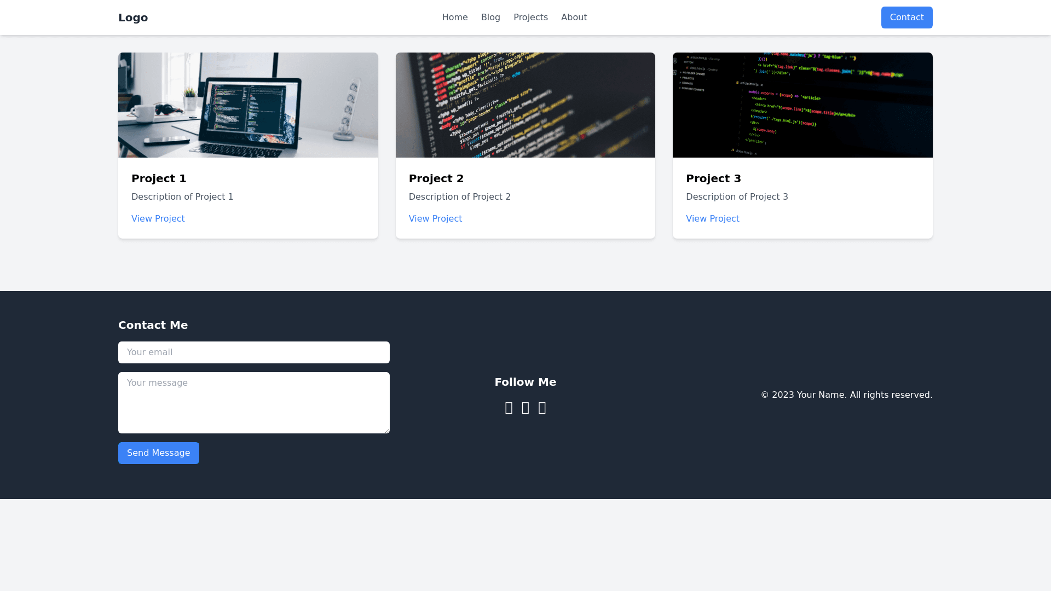Click the Logo text in the header
This screenshot has height=591, width=1051.
[x=133, y=18]
